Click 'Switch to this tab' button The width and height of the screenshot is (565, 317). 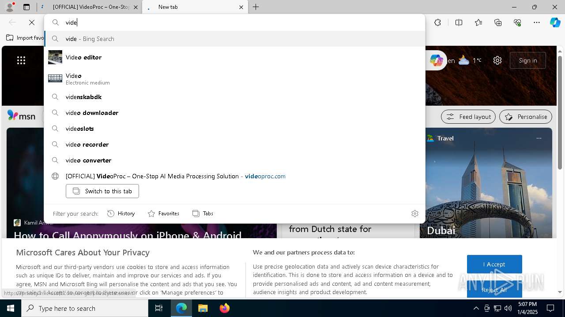(x=102, y=191)
